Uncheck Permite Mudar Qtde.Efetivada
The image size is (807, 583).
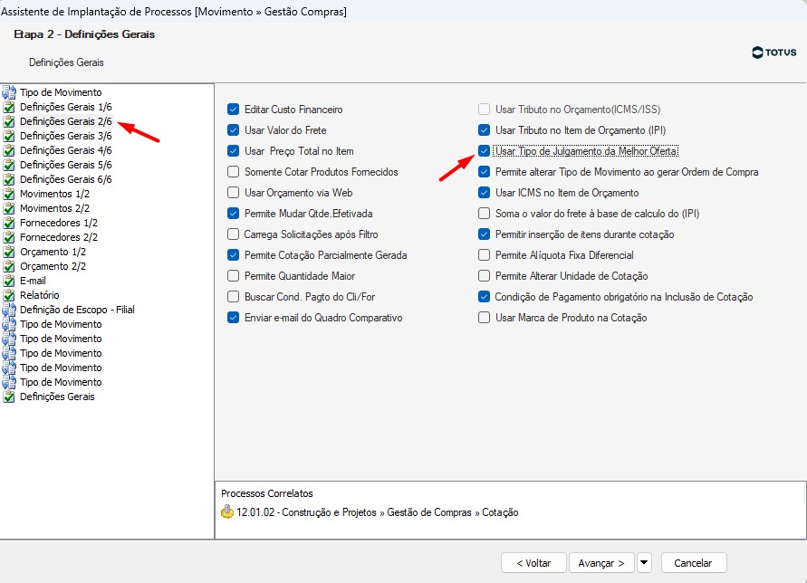click(x=233, y=214)
